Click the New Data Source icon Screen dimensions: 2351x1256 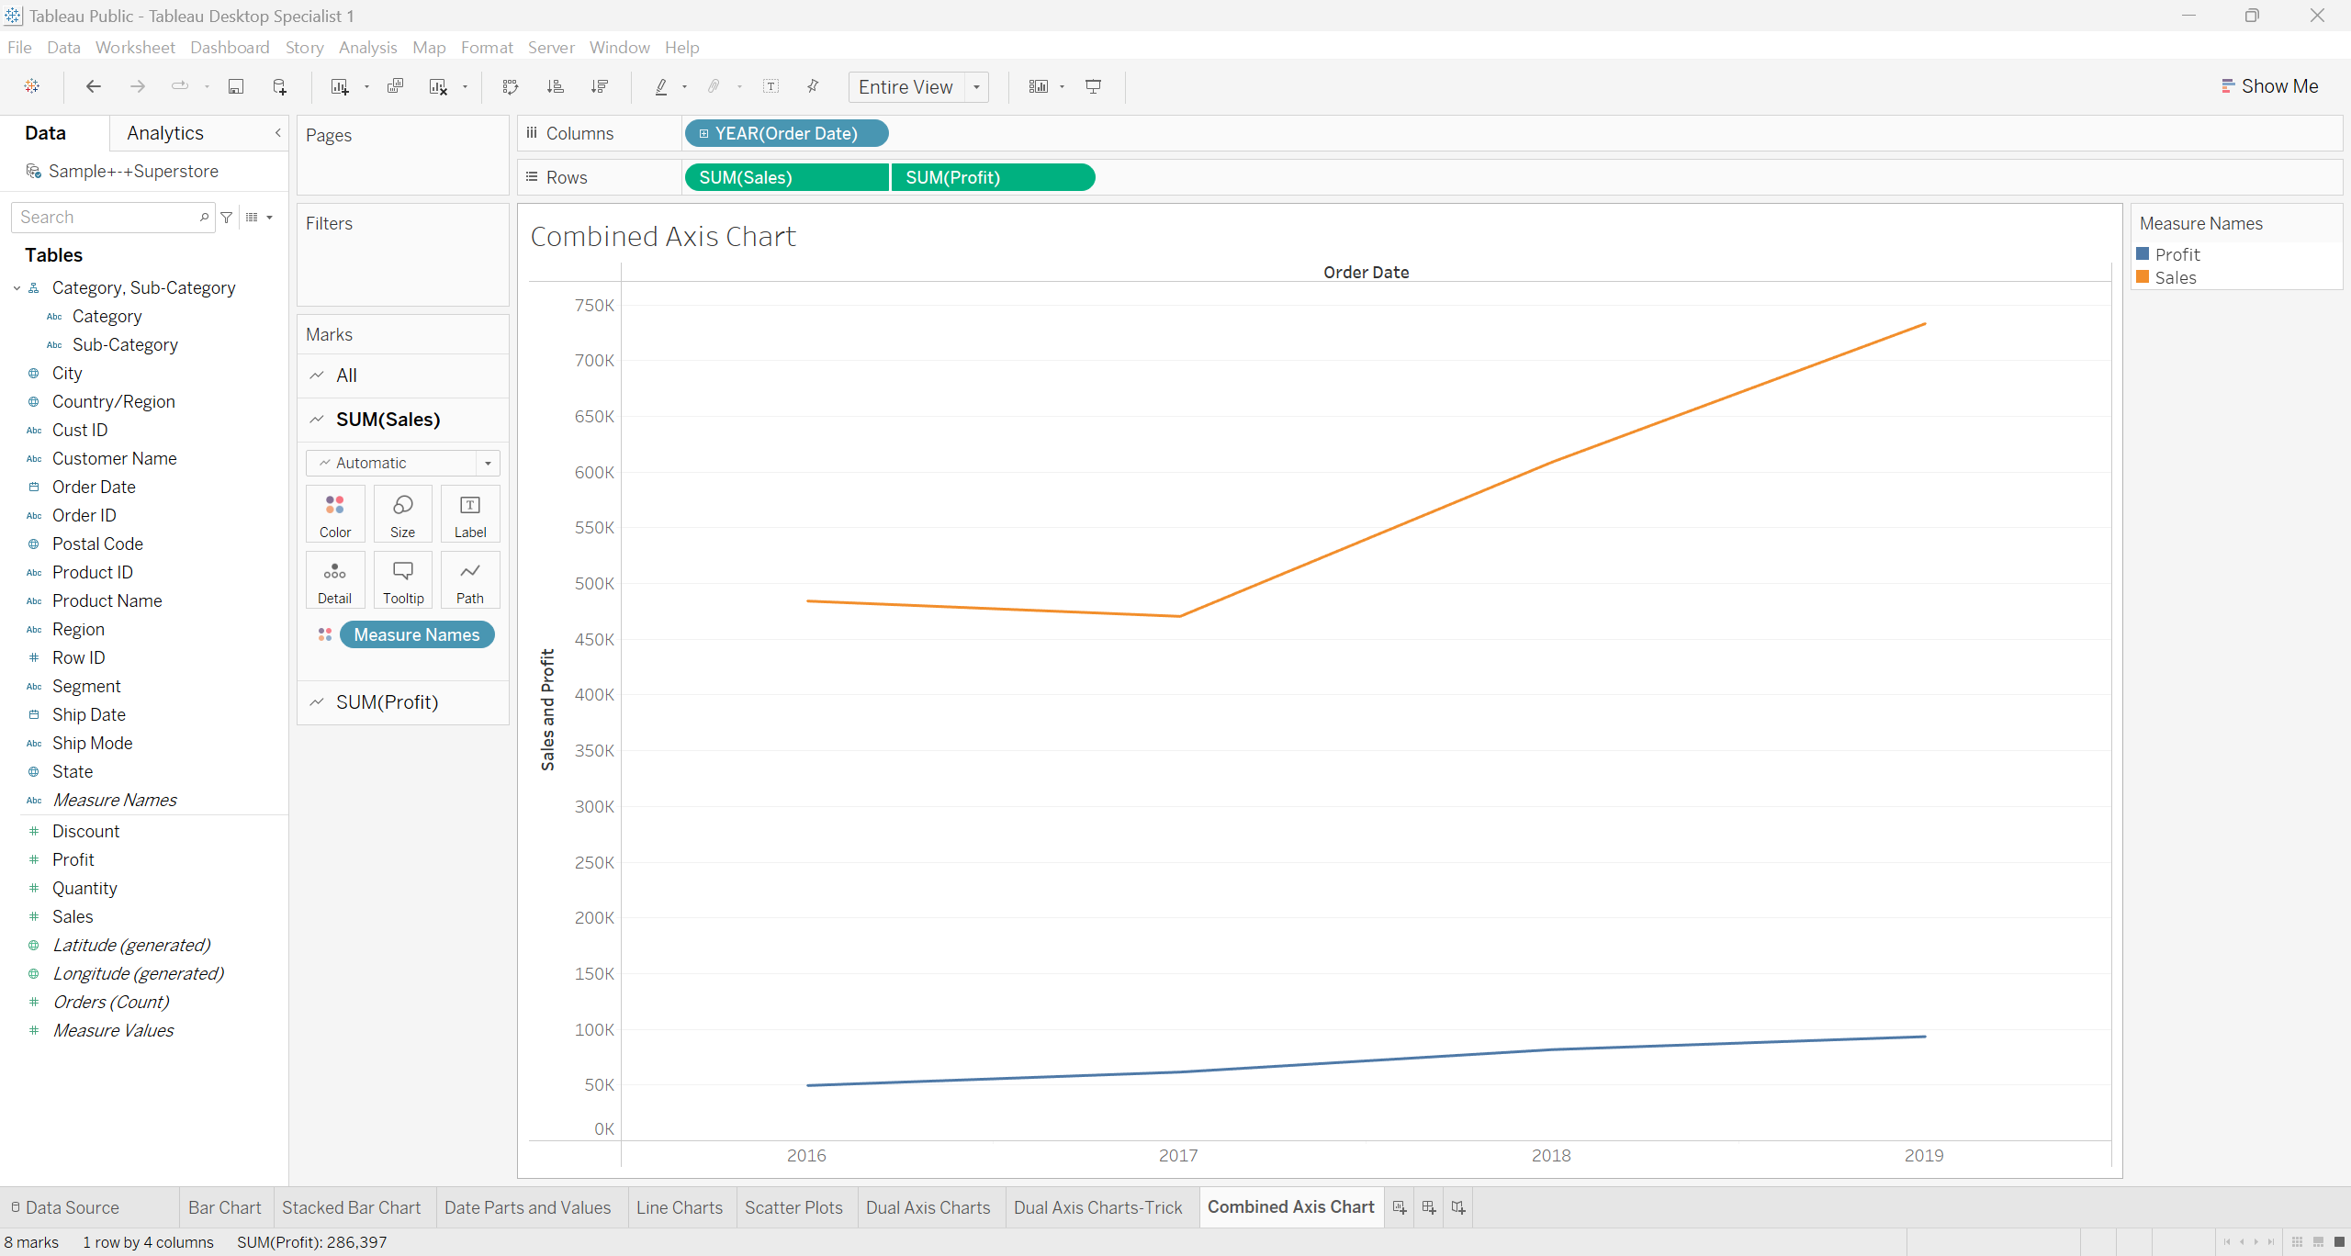280,86
